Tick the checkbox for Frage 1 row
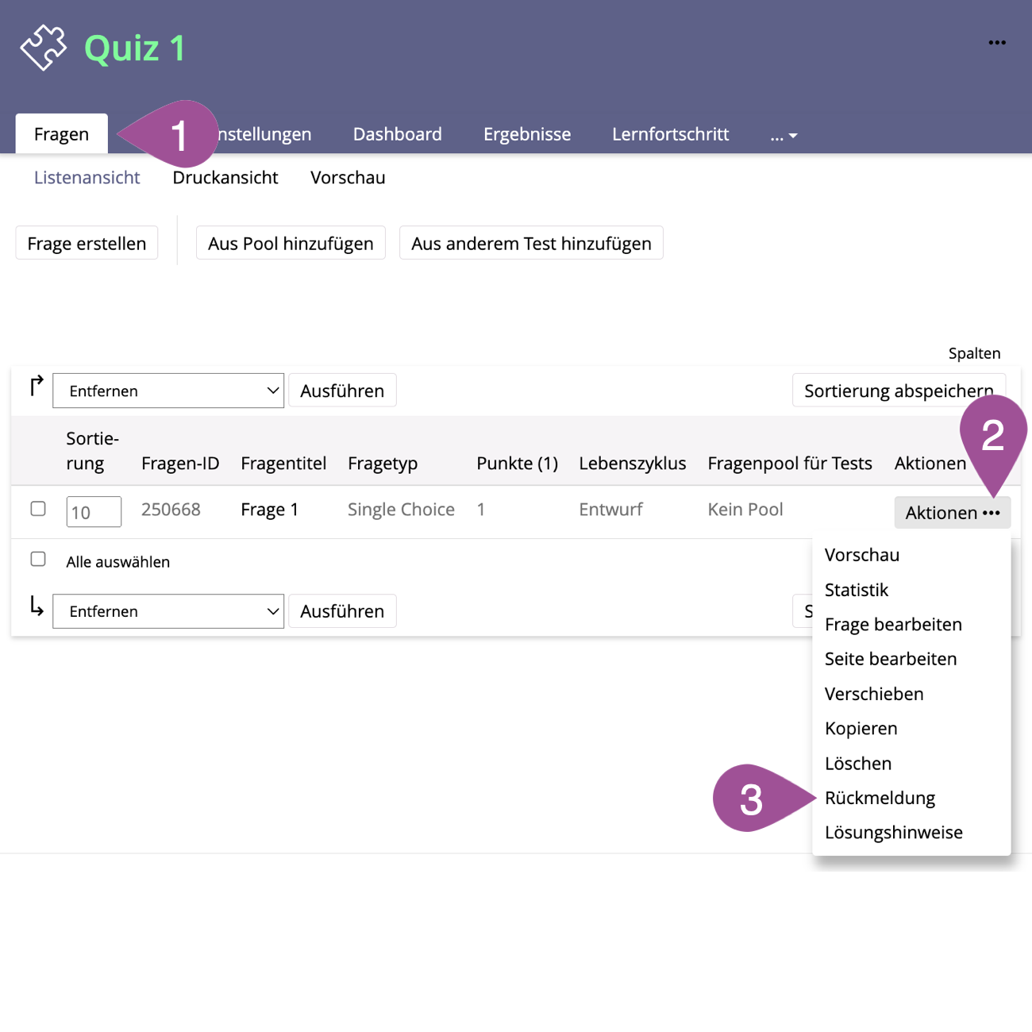1032x1032 pixels. click(38, 509)
